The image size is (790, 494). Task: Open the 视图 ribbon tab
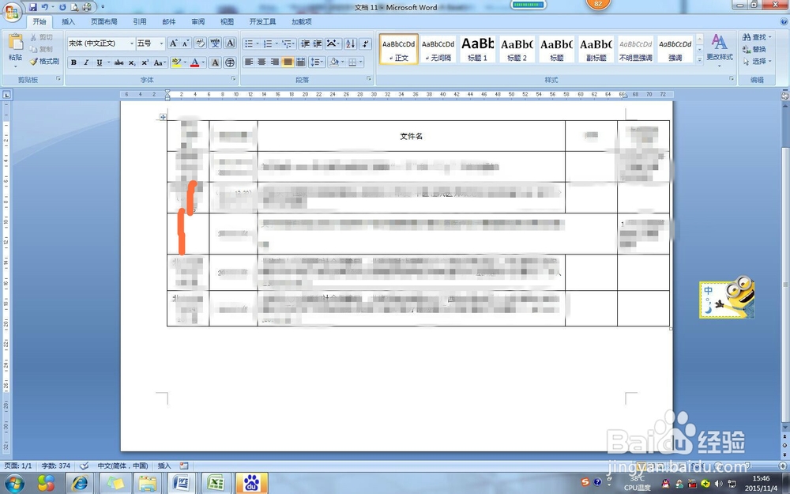pyautogui.click(x=227, y=21)
